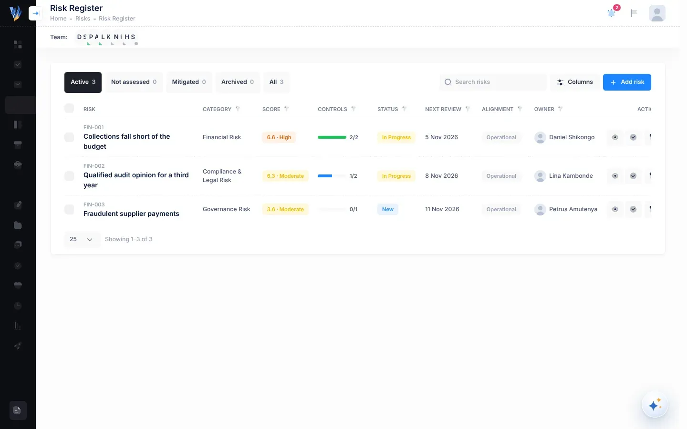This screenshot has height=429, width=687.
Task: Open the dashboard grid icon in sidebar
Action: (x=18, y=44)
